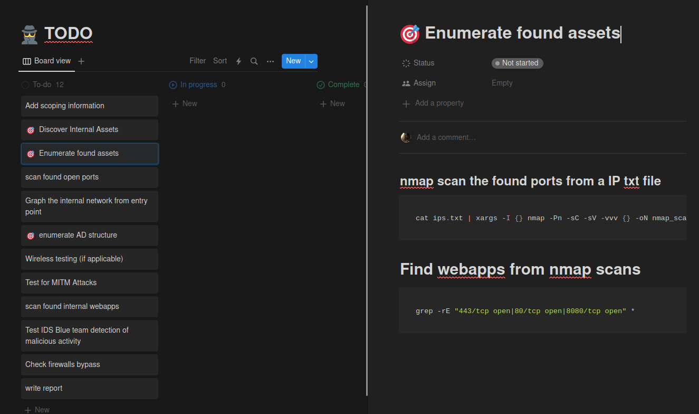Click the Add a comment field

[x=446, y=137]
